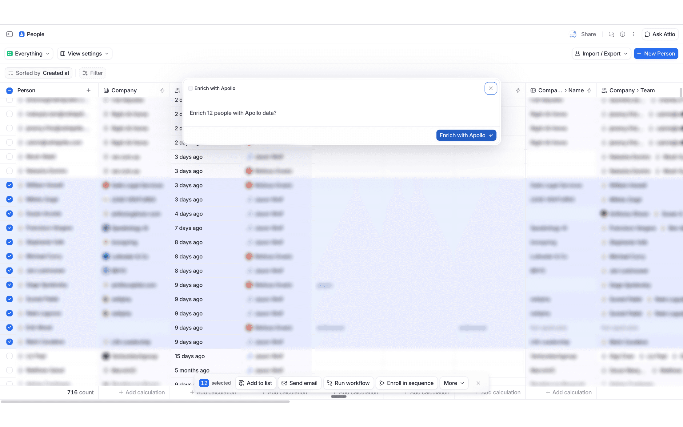Viewport: 683px width, 427px height.
Task: Open the More actions menu
Action: 453,383
